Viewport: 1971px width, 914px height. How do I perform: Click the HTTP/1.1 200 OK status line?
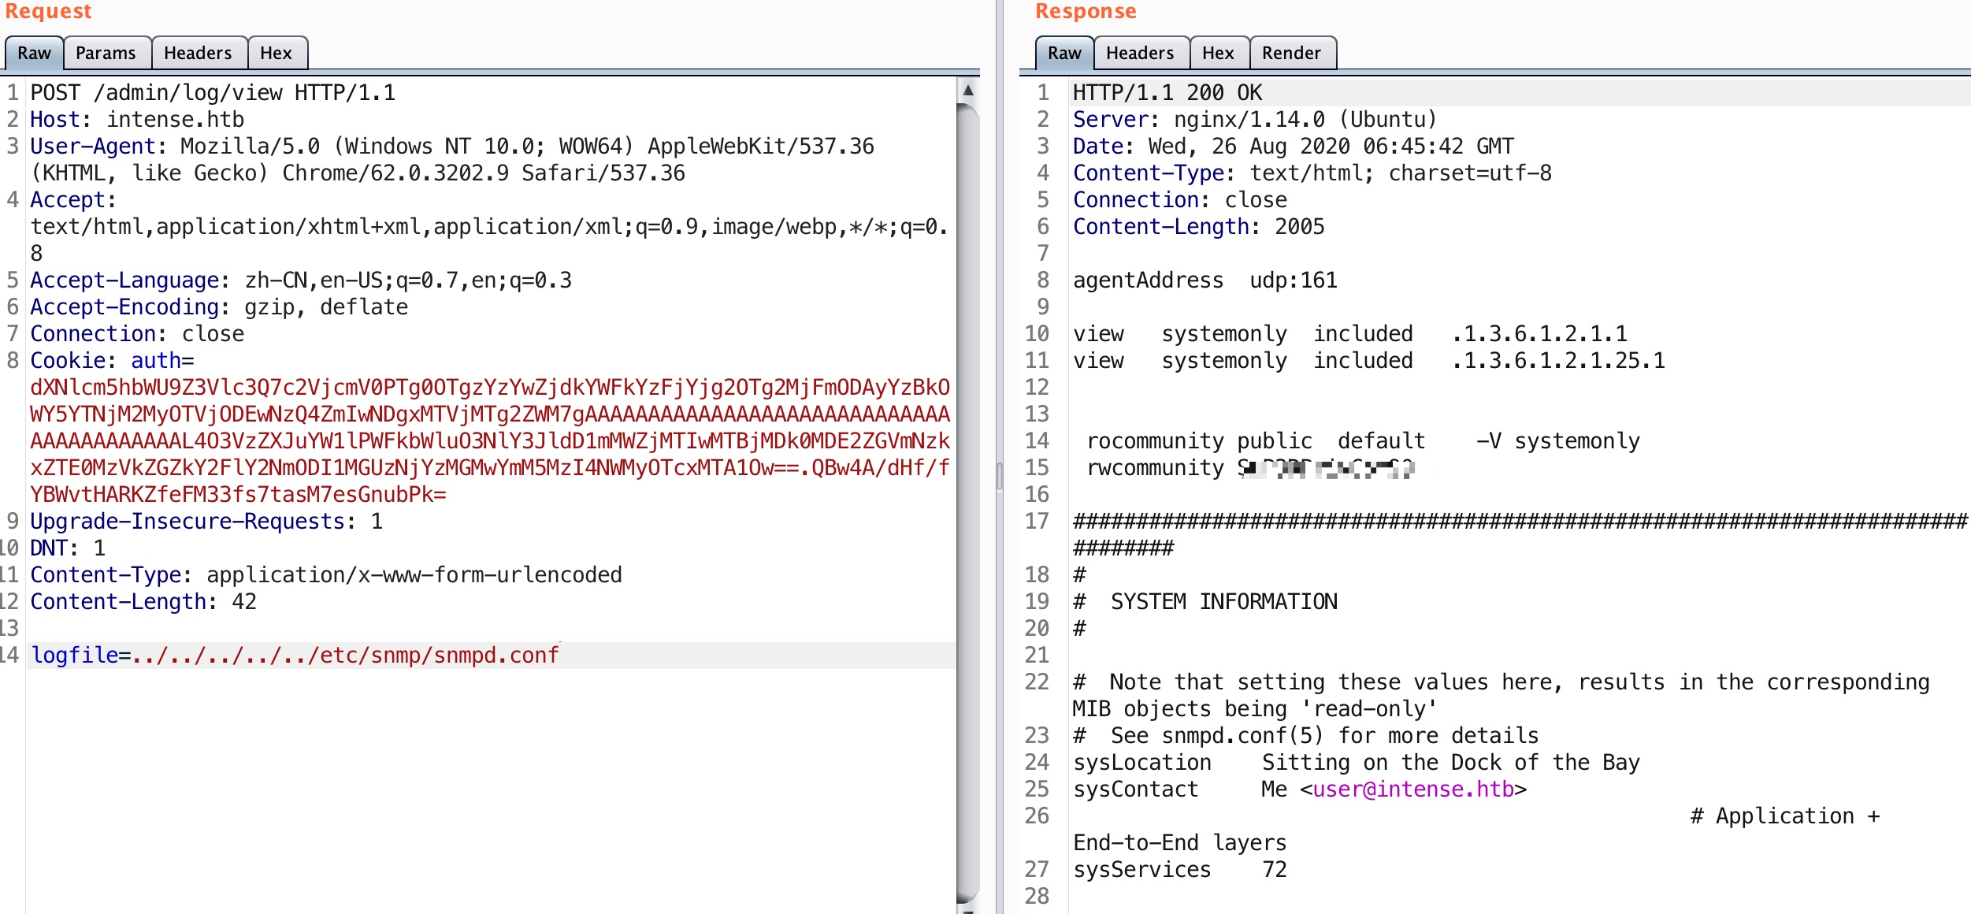(x=1167, y=93)
